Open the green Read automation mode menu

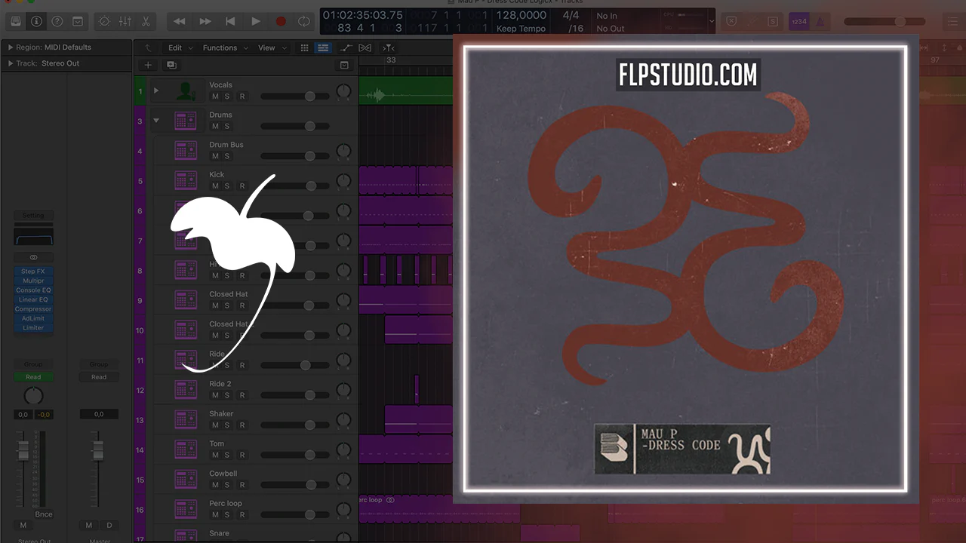[33, 377]
